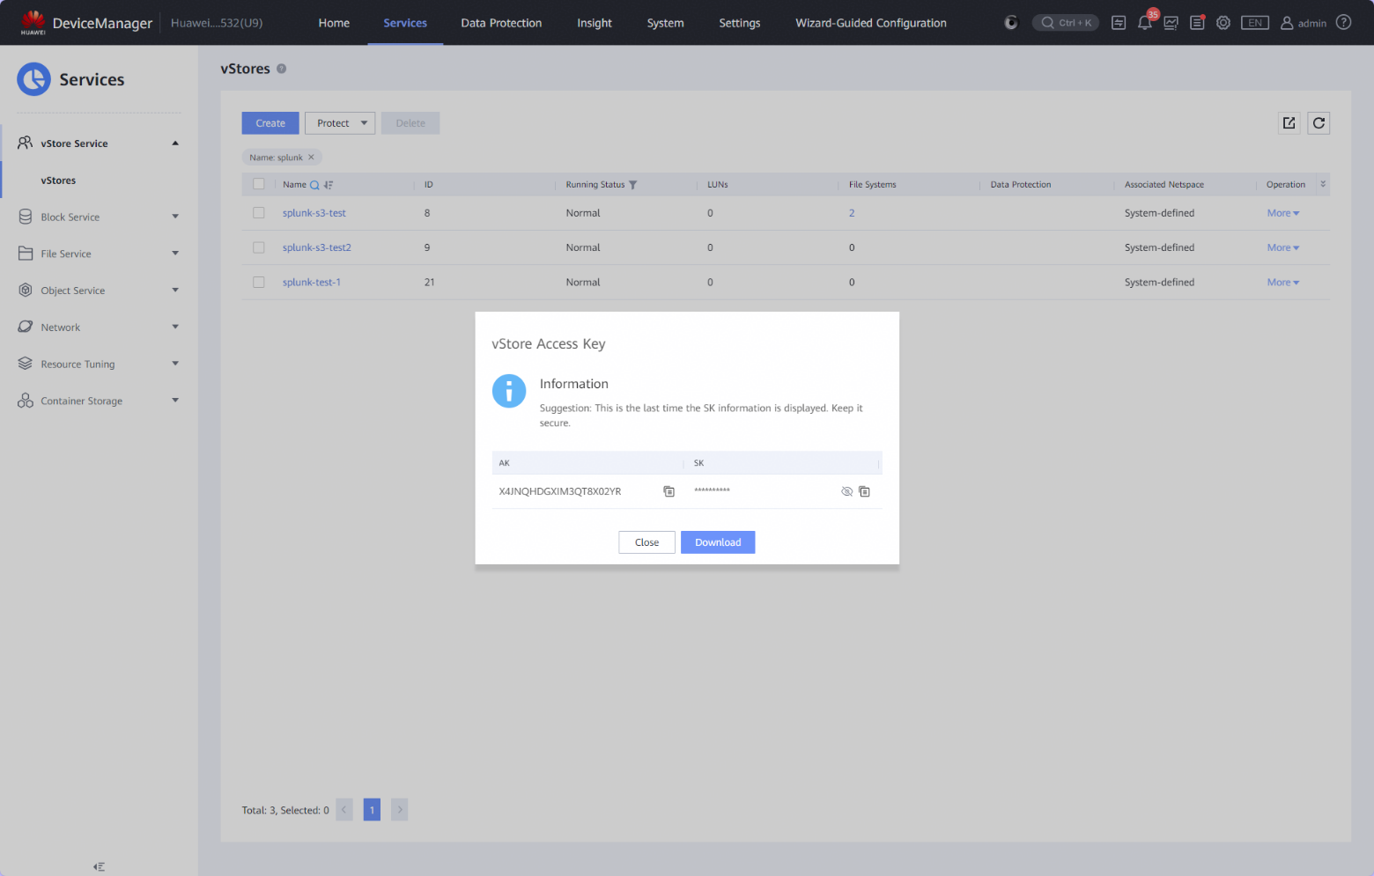Check the splunk-s3-test2 row checkbox
This screenshot has width=1374, height=876.
click(259, 247)
